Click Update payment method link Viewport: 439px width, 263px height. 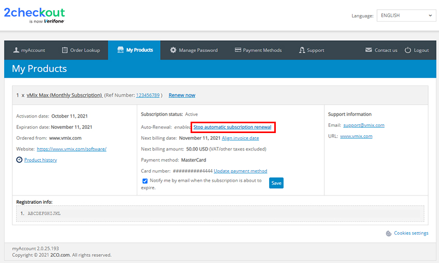click(x=241, y=171)
